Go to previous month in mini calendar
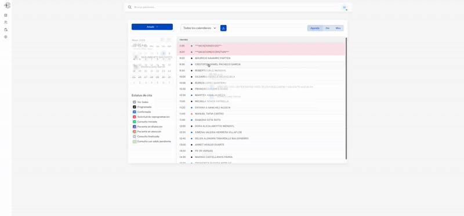Viewport: 464px width, 216px height. pyautogui.click(x=162, y=39)
